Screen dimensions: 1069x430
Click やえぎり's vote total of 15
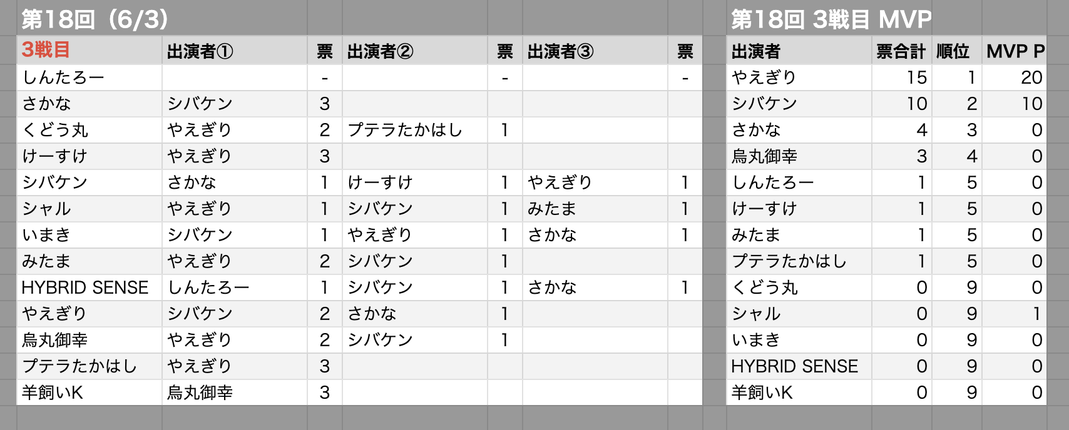(901, 77)
